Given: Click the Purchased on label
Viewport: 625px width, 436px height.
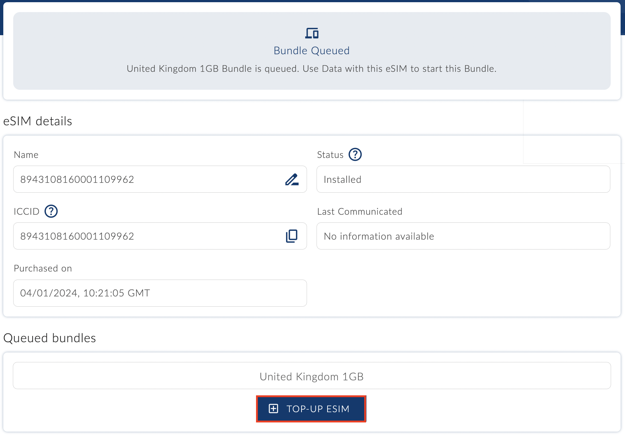Looking at the screenshot, I should 43,269.
